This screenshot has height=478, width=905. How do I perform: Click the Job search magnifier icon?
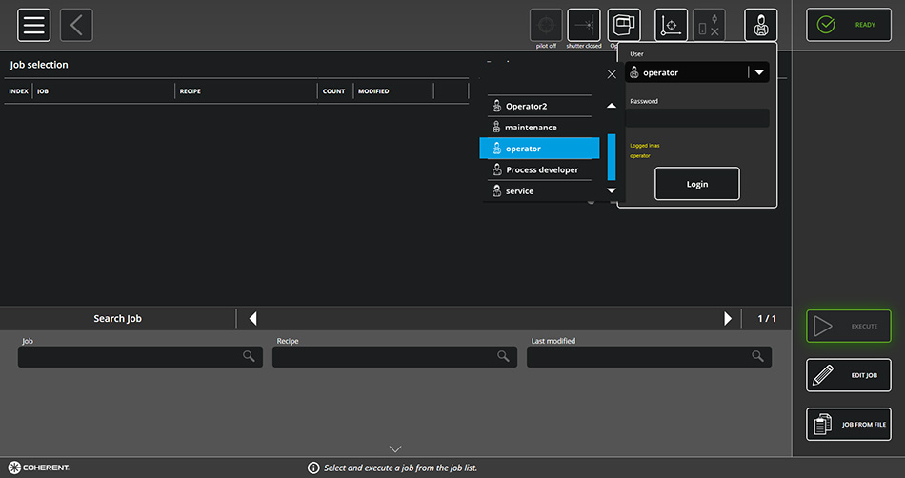click(x=249, y=356)
